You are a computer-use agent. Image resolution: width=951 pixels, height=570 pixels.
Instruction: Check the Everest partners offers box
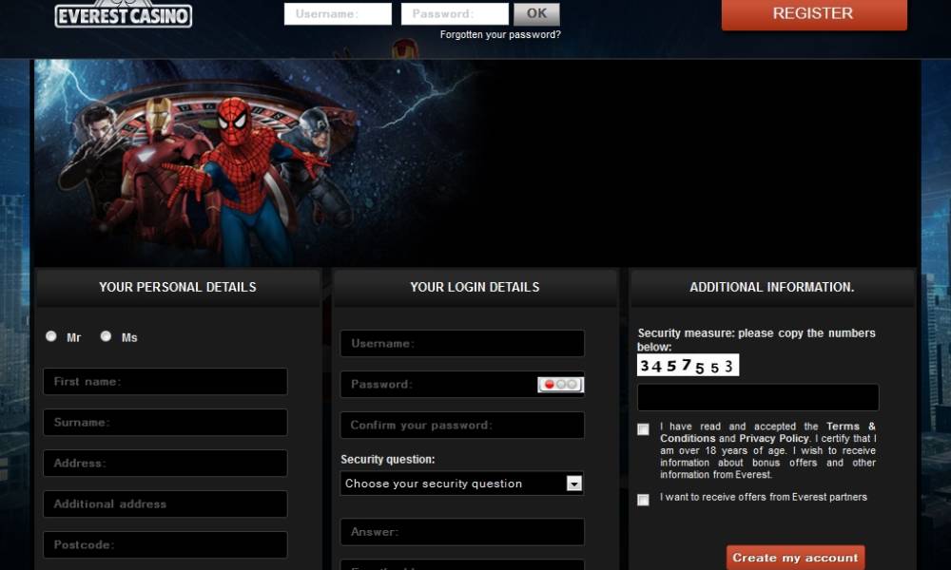tap(643, 500)
